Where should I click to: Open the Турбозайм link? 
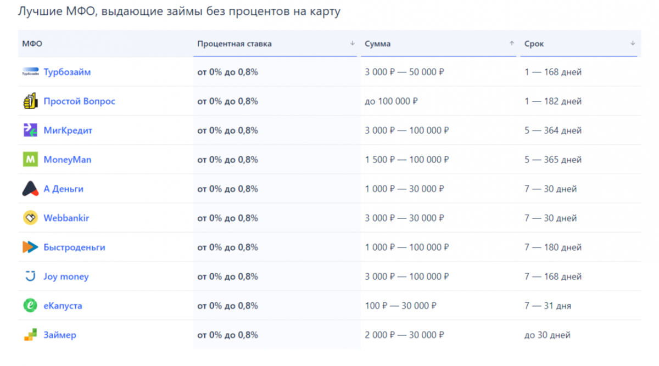(67, 72)
